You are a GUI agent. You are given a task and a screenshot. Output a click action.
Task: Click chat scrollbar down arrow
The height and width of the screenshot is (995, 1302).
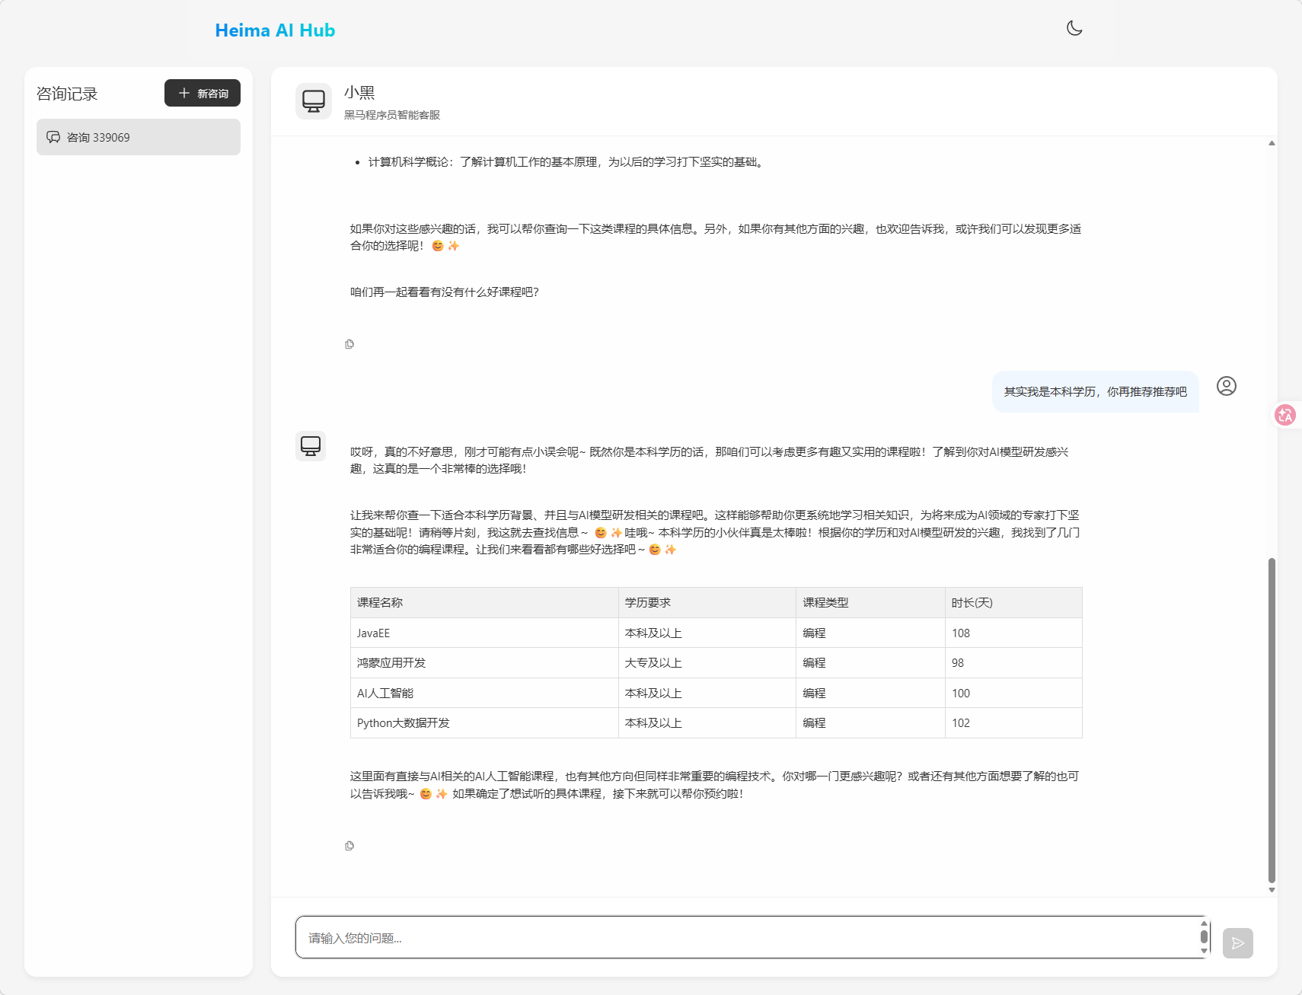point(1272,889)
